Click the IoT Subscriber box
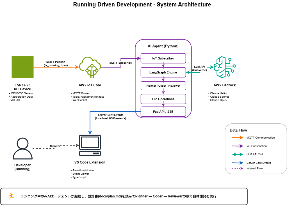 163,58
